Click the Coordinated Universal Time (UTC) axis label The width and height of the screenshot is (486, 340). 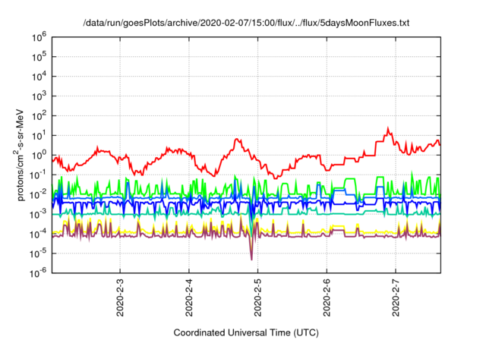pyautogui.click(x=246, y=332)
